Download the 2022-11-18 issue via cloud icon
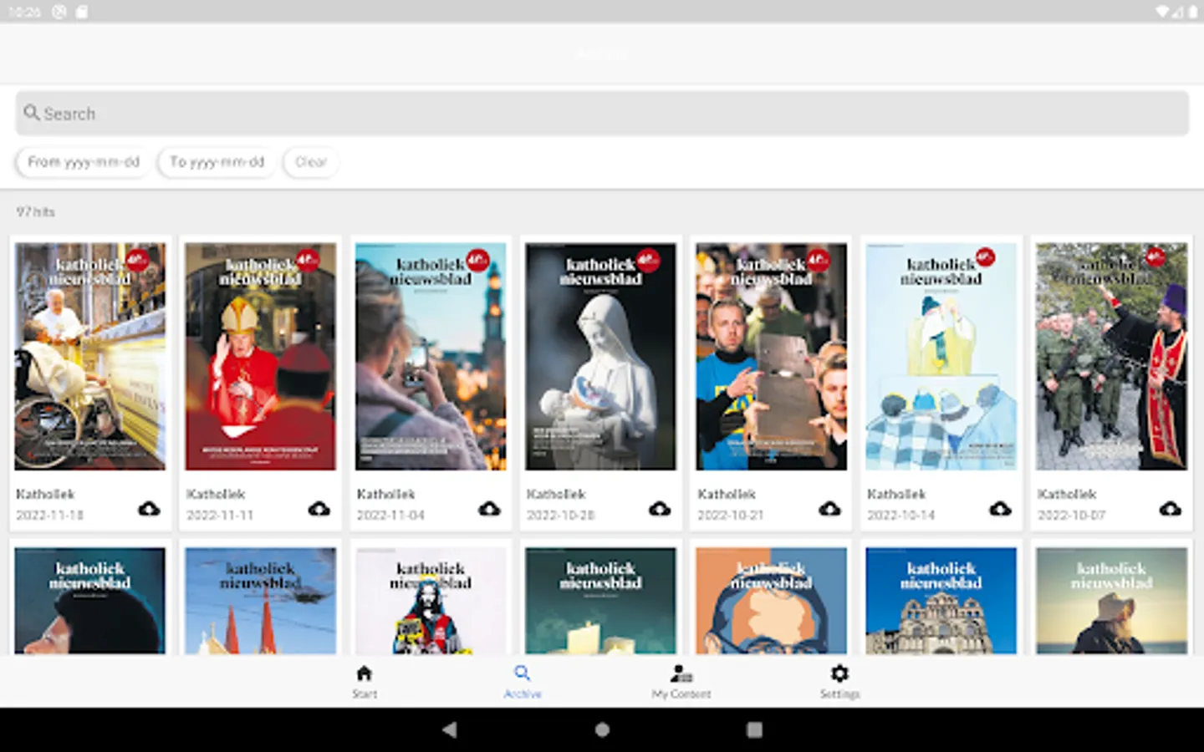This screenshot has width=1204, height=752. pos(149,508)
